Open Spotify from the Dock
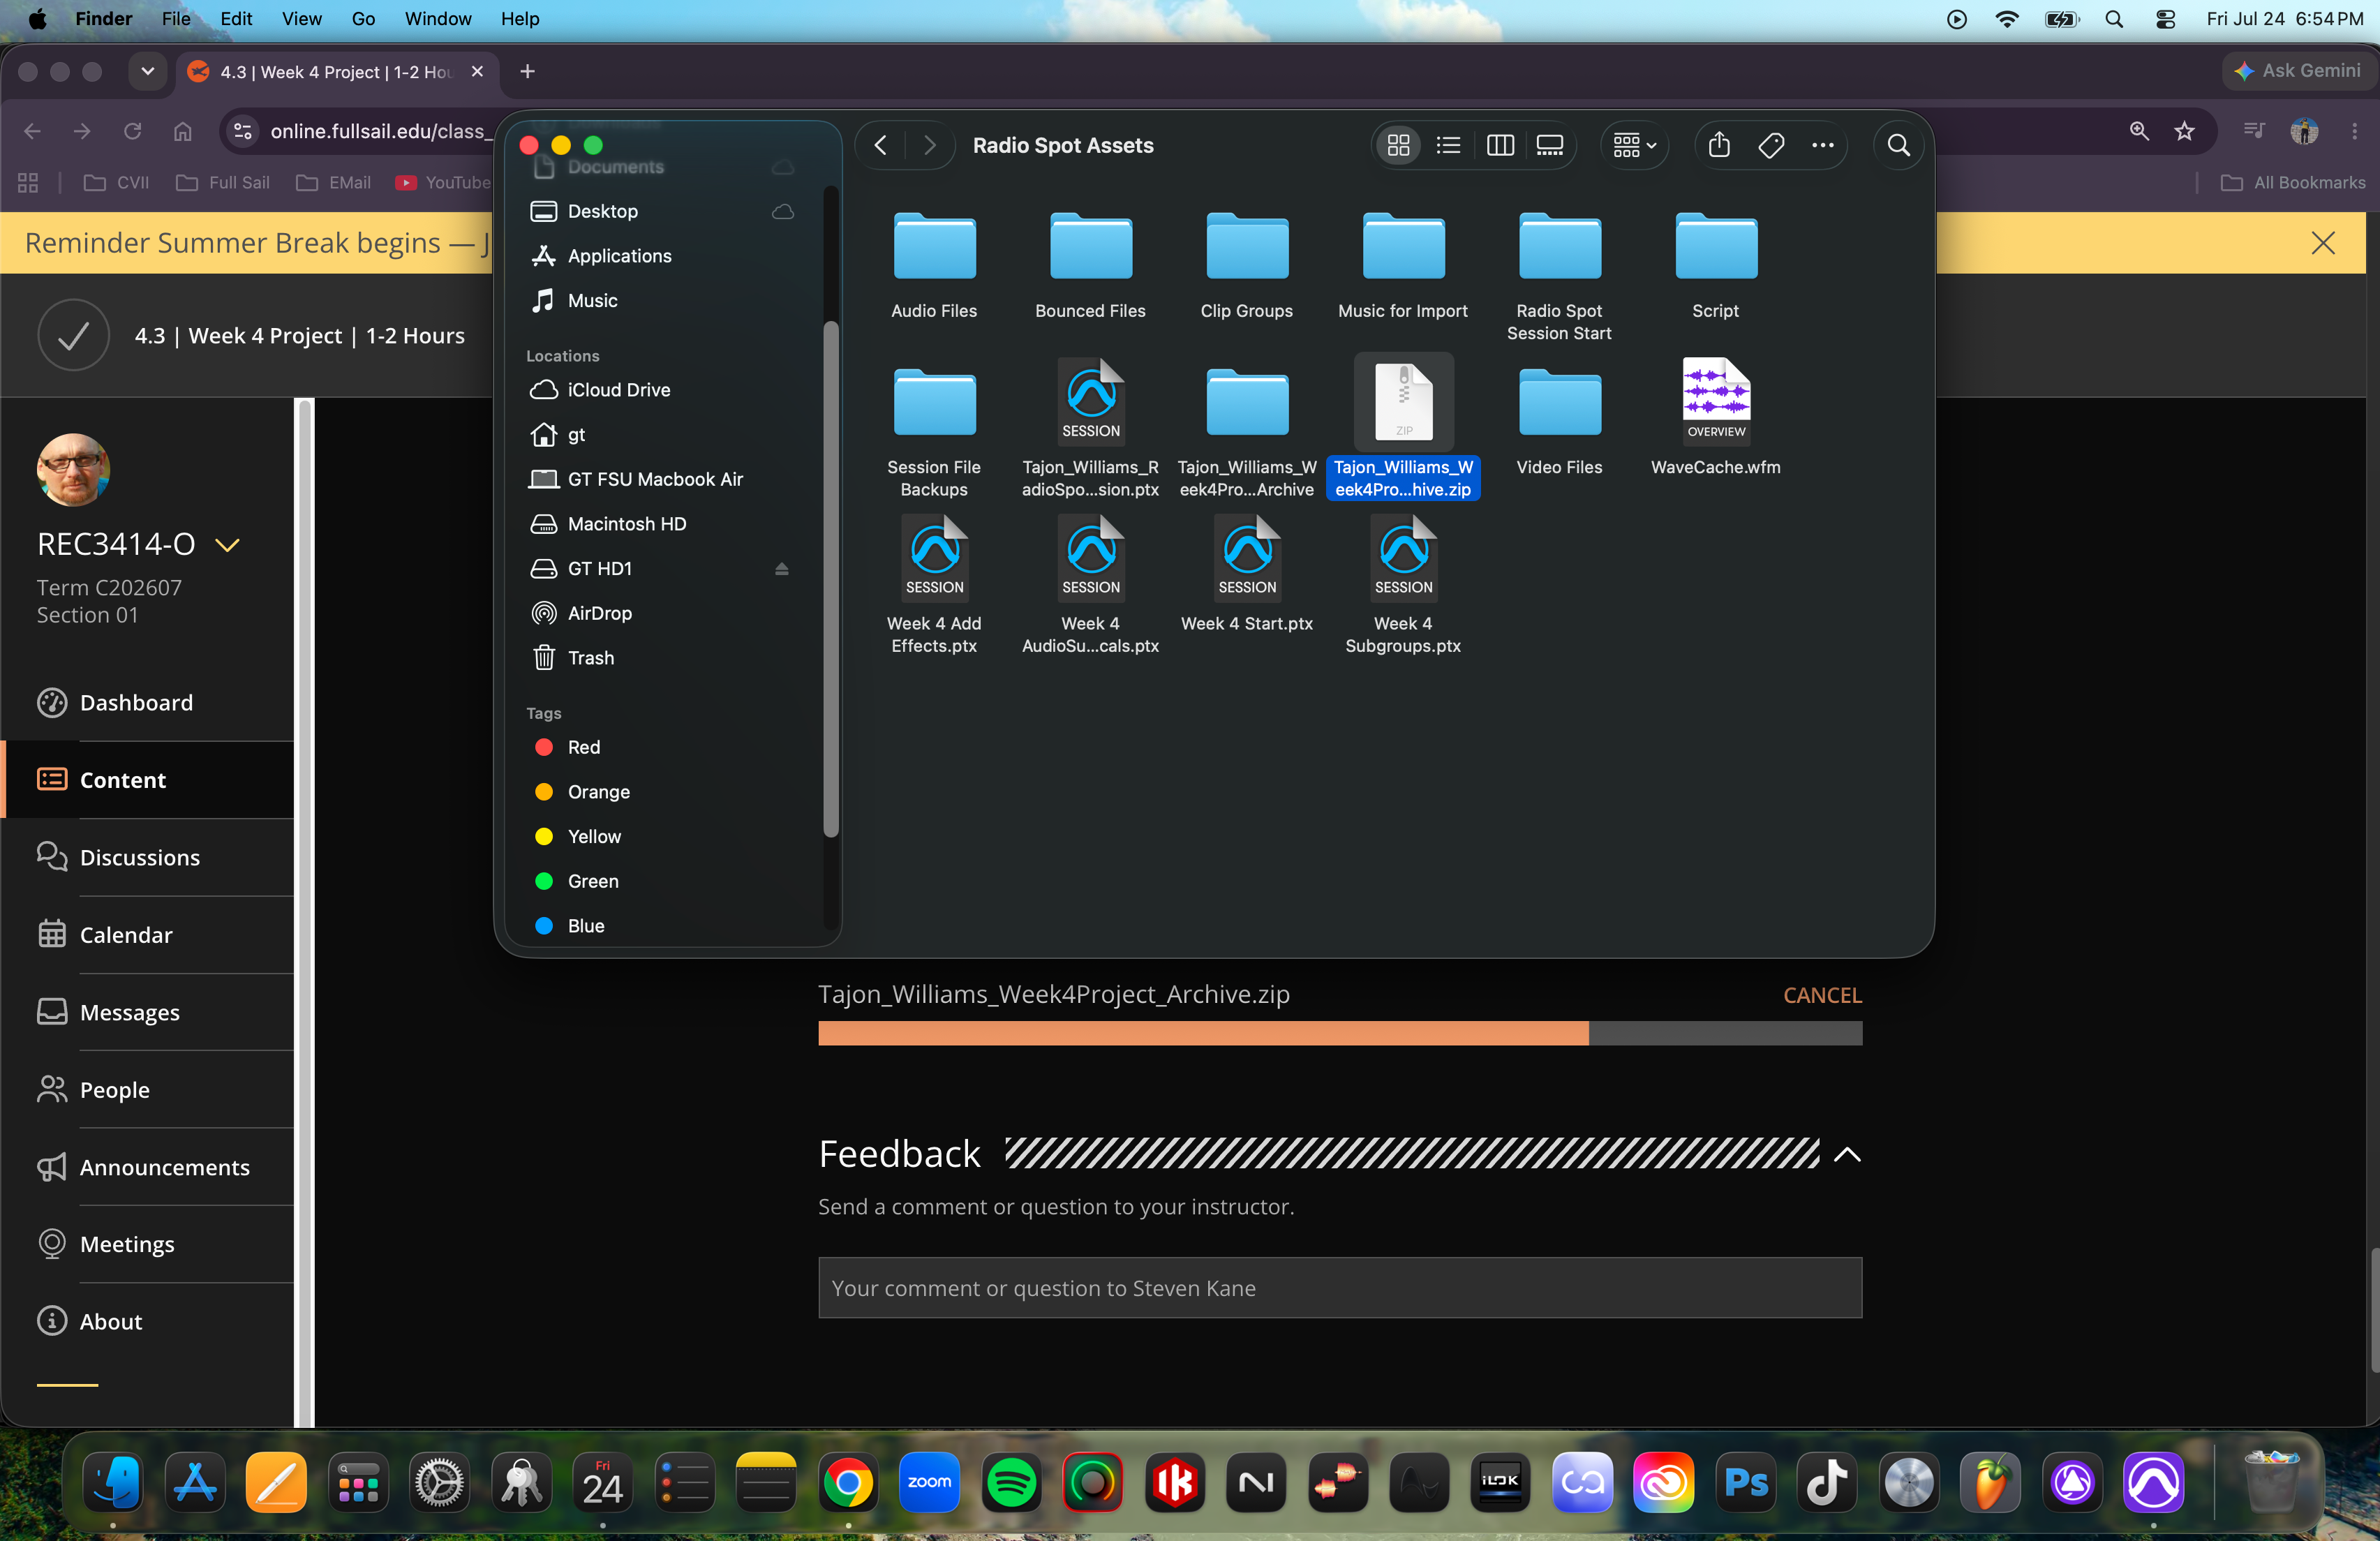The image size is (2380, 1541). pos(1011,1483)
